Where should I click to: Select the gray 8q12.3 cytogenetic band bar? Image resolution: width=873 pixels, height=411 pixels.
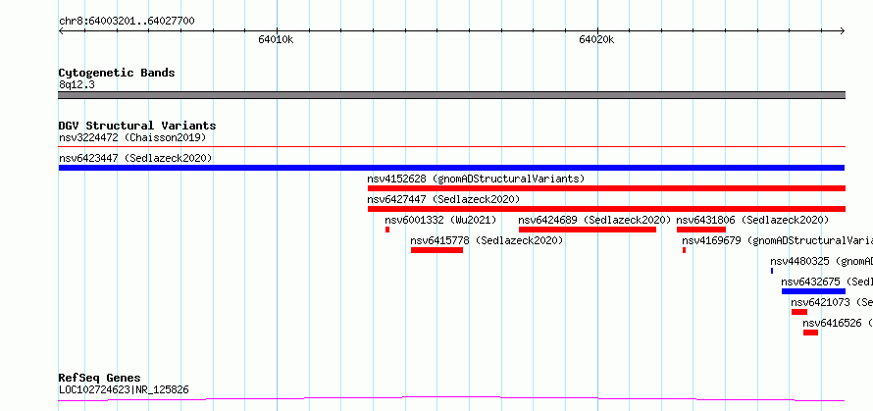tap(451, 95)
